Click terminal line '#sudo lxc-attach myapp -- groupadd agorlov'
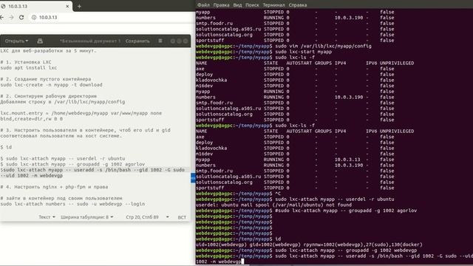Viewport: 473px width, 266px height. click(346, 211)
